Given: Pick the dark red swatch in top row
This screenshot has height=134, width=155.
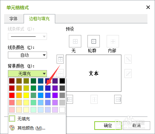Looking at the screenshot, I should click(x=12, y=81).
